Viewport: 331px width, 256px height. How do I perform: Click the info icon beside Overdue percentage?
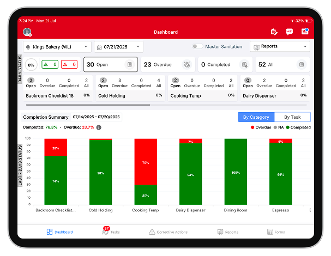(x=99, y=127)
